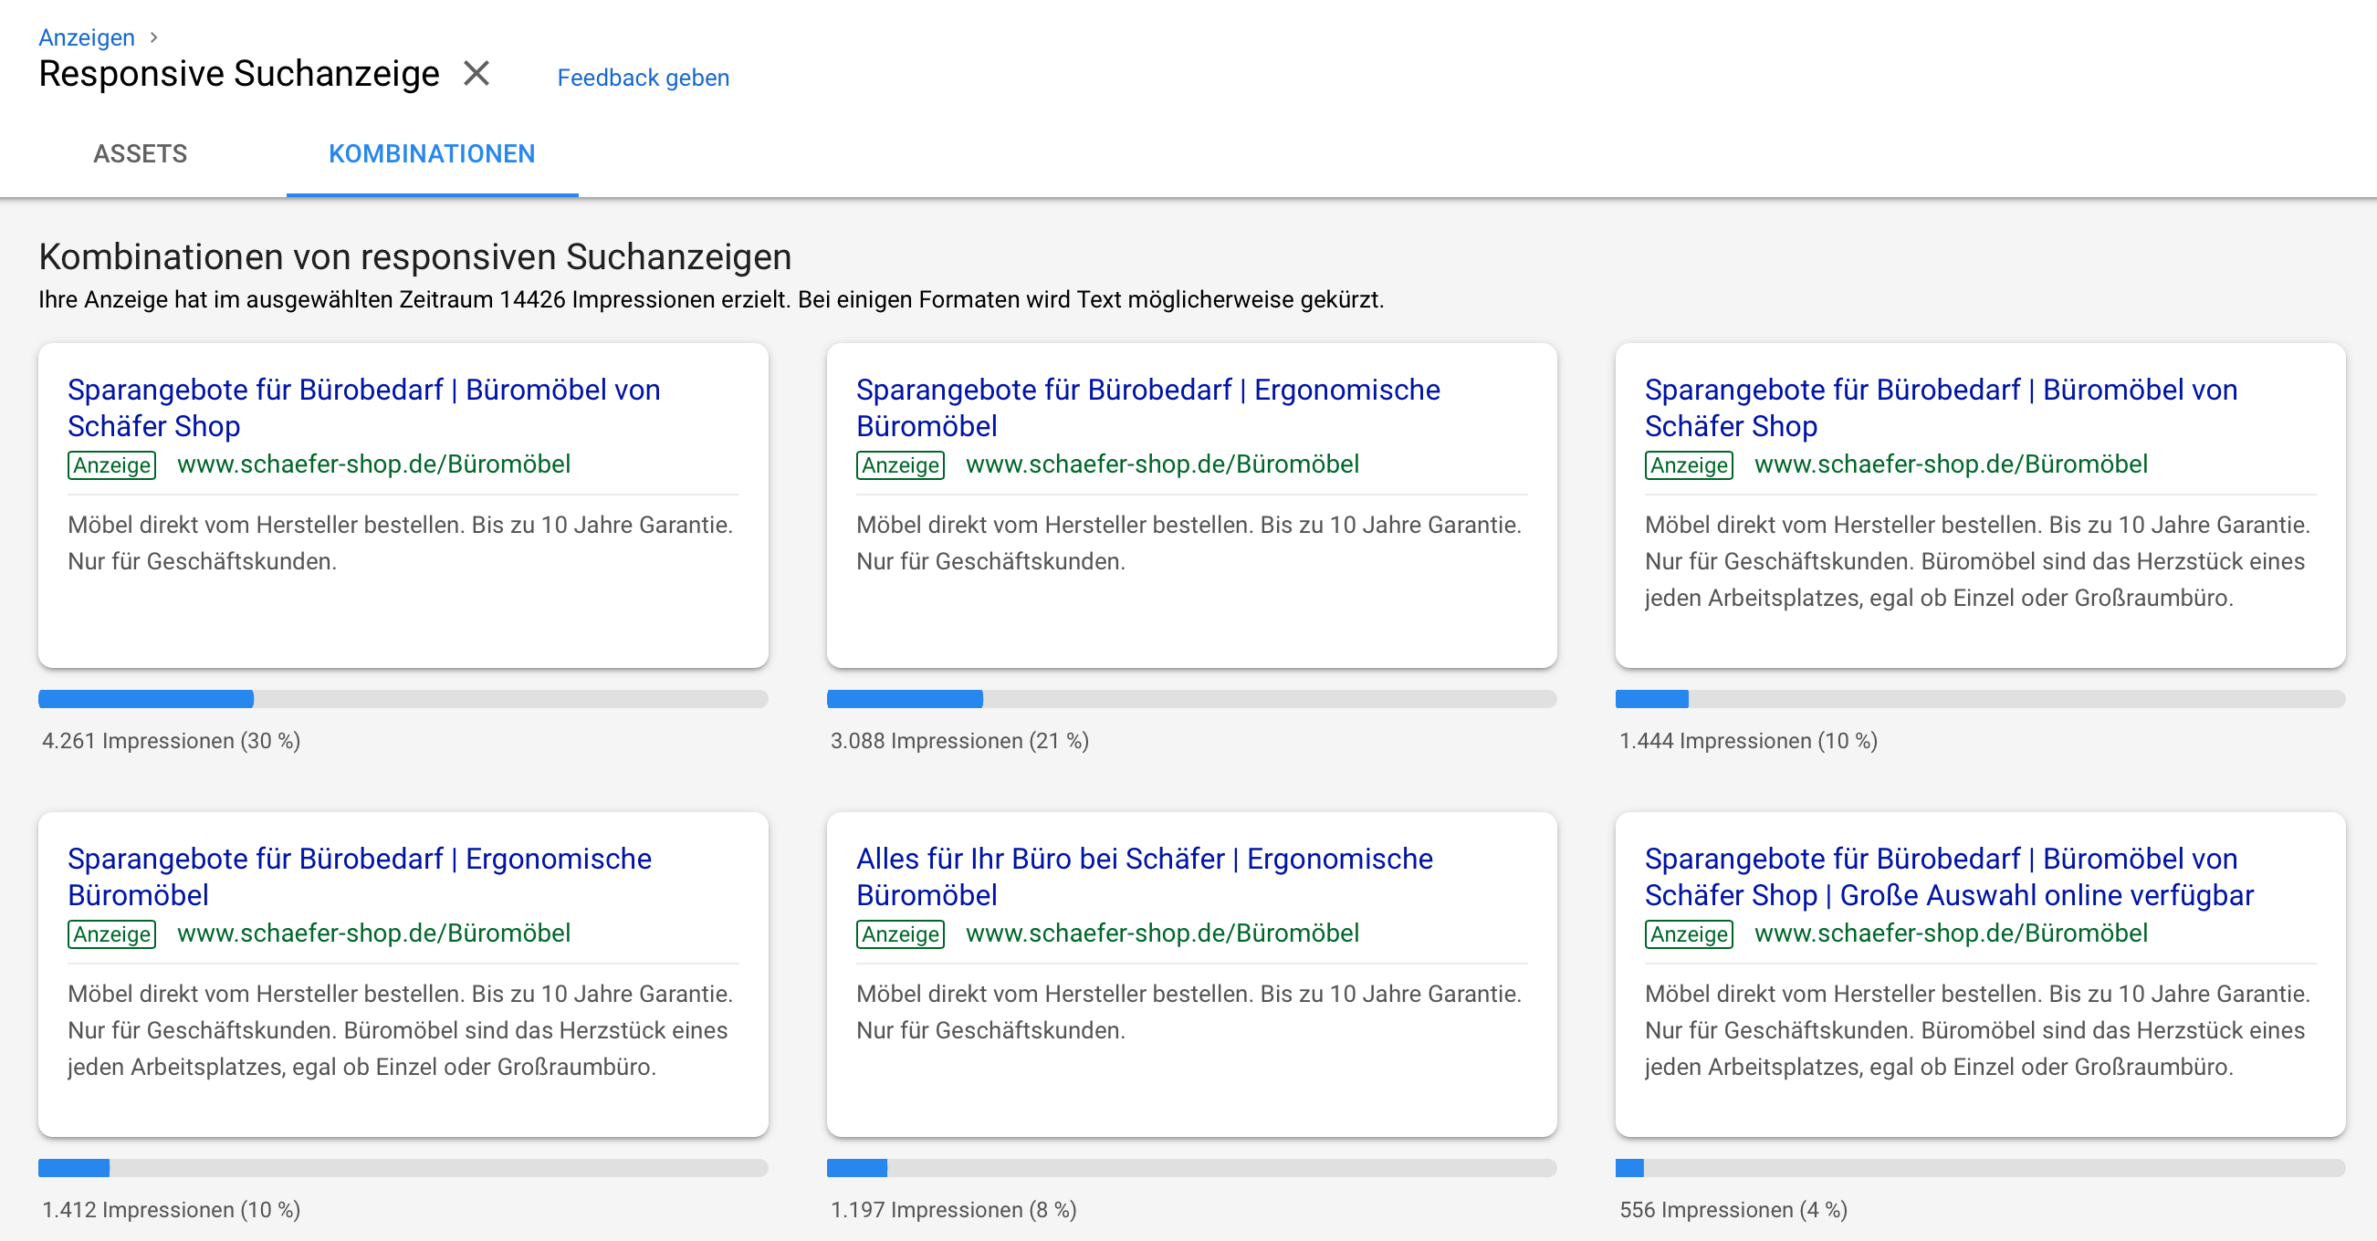Screen dimensions: 2377x1241
Task: Click display URL in the 556 impressions ad
Action: click(x=1951, y=932)
